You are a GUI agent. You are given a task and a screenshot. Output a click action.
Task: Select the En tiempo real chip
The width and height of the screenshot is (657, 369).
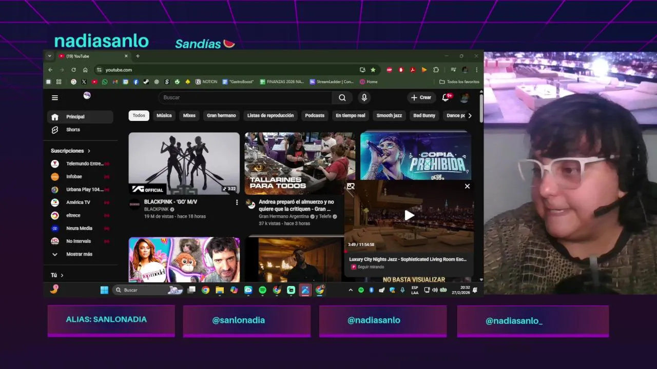click(351, 115)
